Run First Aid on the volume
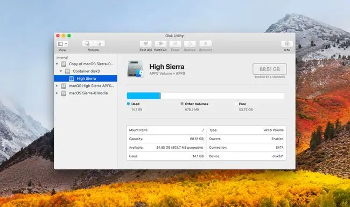Screen dimensions: 350x207 tap(145, 44)
